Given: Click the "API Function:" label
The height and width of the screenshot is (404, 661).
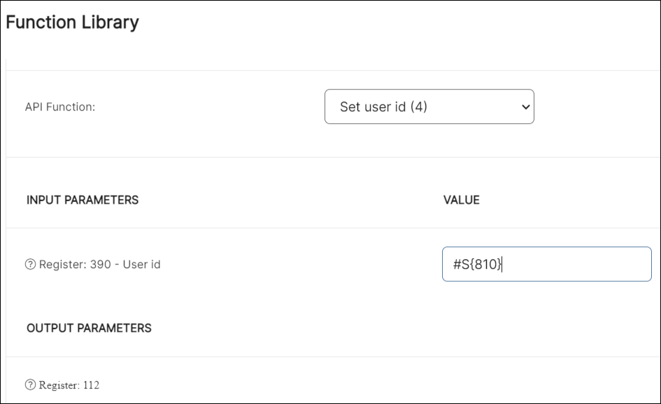Looking at the screenshot, I should (60, 107).
